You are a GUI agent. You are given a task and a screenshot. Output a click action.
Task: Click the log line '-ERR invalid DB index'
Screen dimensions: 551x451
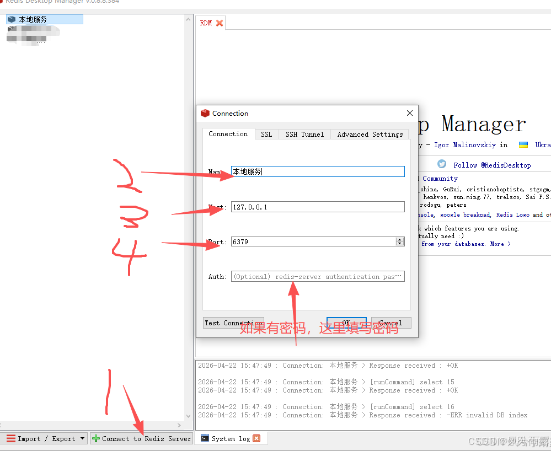(363, 415)
